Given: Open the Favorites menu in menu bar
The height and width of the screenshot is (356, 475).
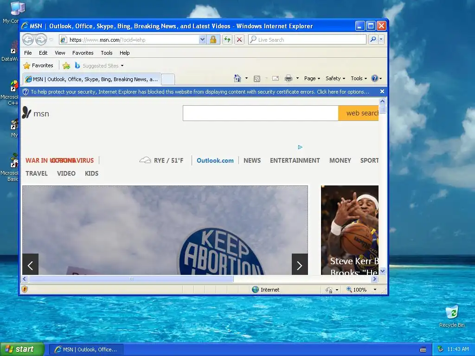Looking at the screenshot, I should tap(83, 53).
